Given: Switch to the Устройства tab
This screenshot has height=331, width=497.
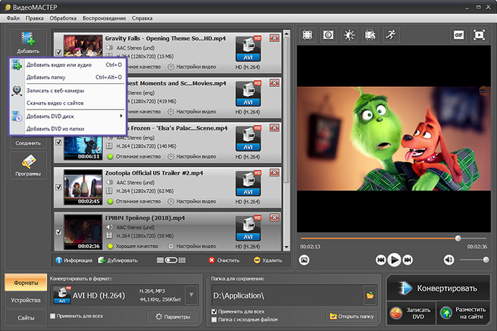Looking at the screenshot, I should click(26, 300).
